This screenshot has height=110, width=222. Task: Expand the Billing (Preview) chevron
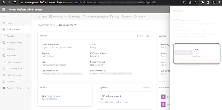[x=28, y=43]
